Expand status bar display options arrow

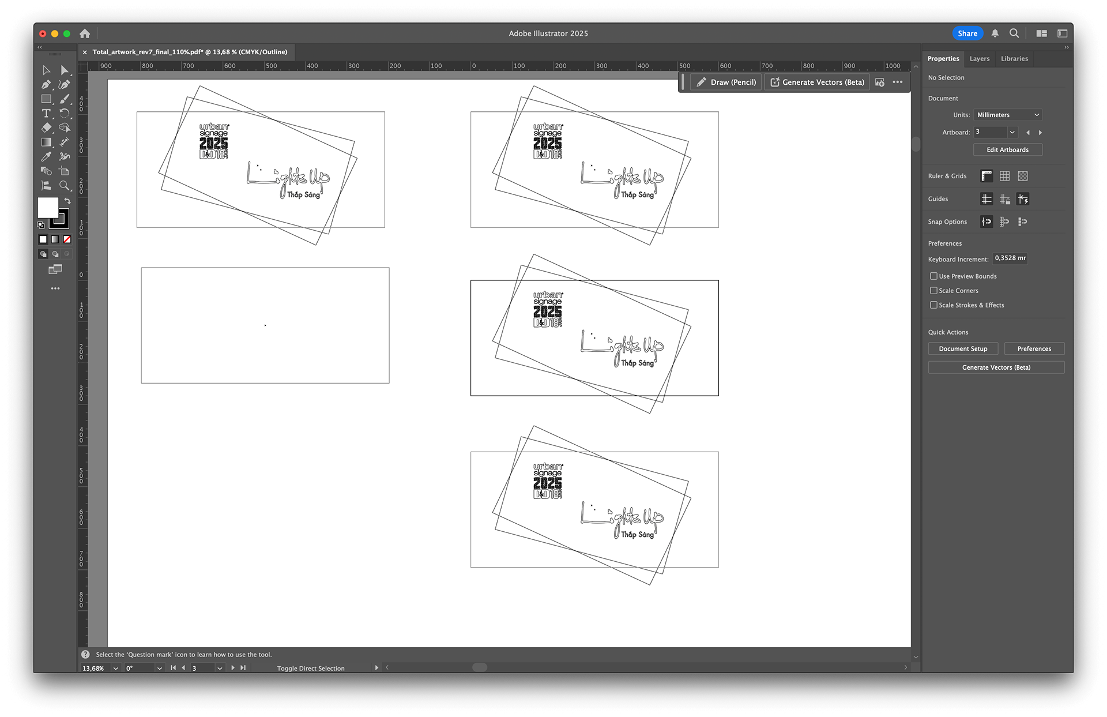coord(376,668)
